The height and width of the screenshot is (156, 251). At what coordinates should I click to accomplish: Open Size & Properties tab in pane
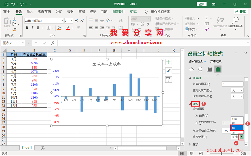point(209,69)
